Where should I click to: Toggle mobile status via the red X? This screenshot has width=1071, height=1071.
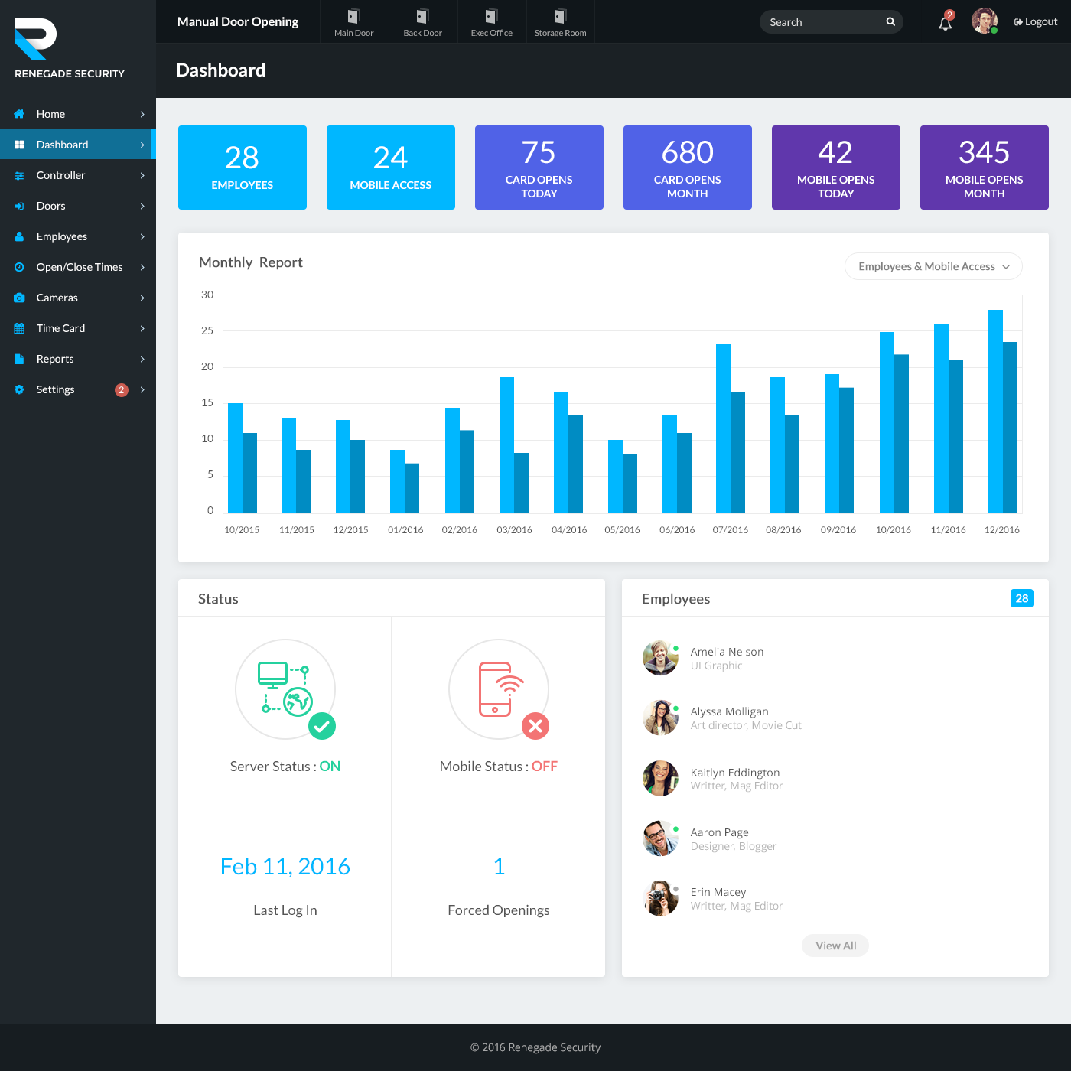coord(536,726)
